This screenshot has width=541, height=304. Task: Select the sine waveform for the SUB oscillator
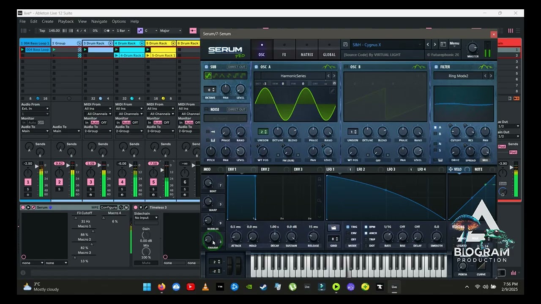tap(208, 76)
